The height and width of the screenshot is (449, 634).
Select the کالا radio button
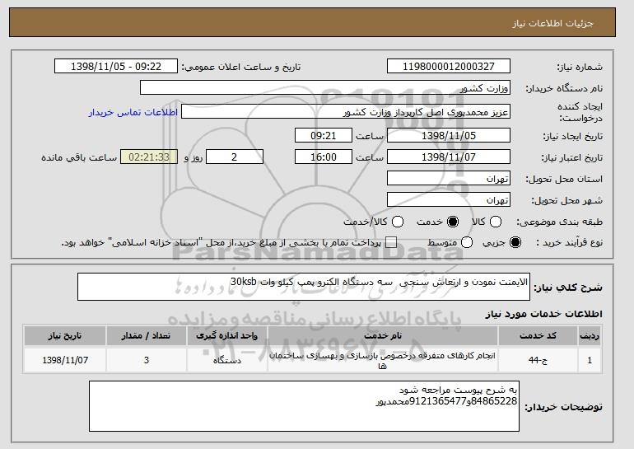click(496, 222)
